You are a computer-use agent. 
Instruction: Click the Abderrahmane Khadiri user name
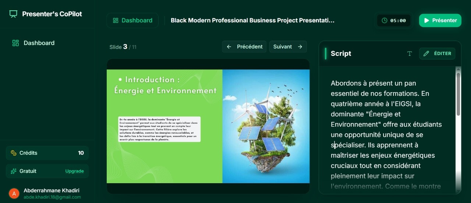pos(52,191)
